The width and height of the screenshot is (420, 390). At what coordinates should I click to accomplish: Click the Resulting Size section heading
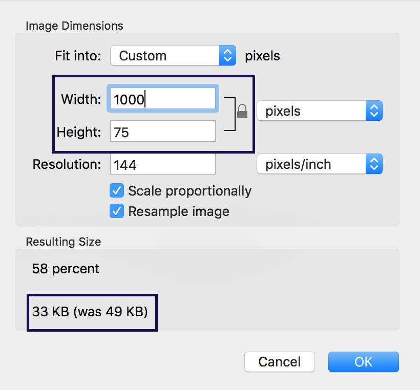point(64,242)
